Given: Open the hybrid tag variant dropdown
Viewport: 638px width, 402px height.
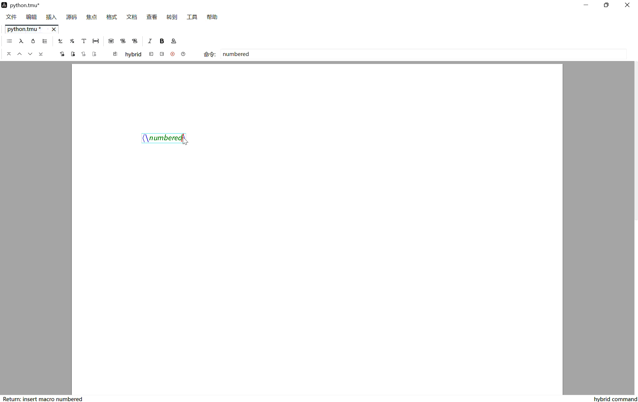Looking at the screenshot, I should click(133, 54).
